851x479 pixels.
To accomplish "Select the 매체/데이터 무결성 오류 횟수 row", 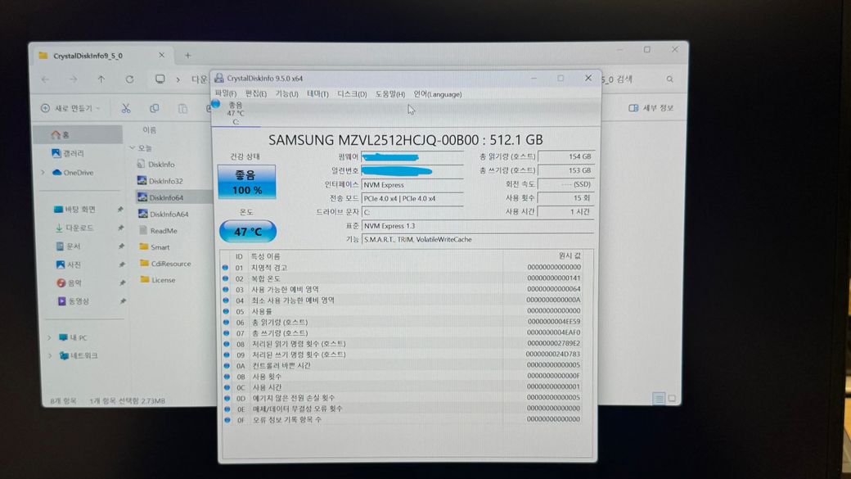I will pyautogui.click(x=403, y=409).
